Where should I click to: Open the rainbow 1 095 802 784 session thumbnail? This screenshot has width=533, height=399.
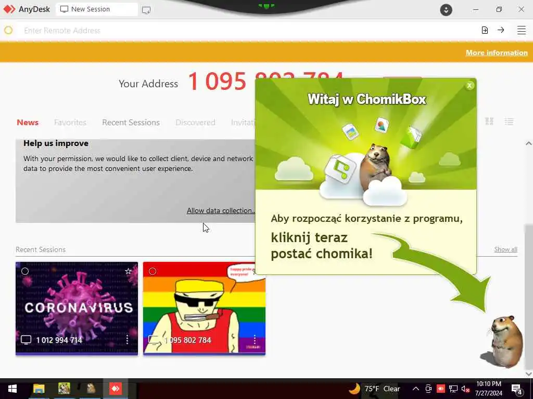204,308
